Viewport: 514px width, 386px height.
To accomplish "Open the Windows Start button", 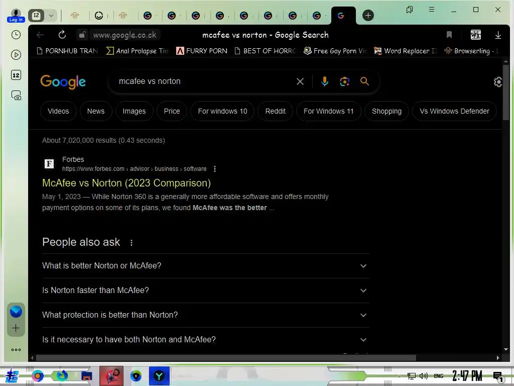I will (12, 376).
